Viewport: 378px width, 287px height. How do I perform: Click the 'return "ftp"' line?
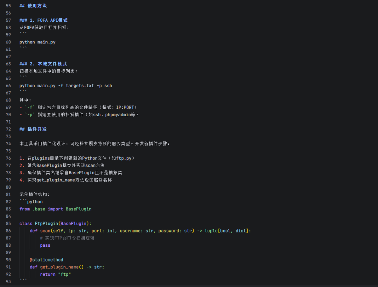click(x=55, y=274)
